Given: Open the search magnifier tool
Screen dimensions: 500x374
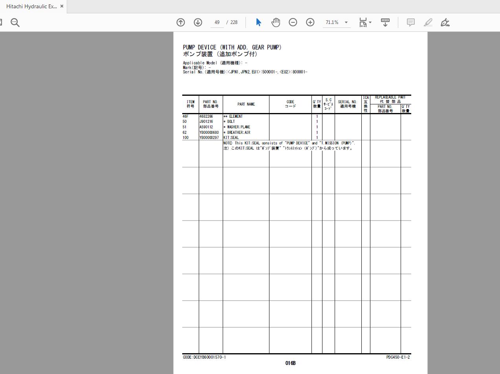Looking at the screenshot, I should (x=15, y=22).
